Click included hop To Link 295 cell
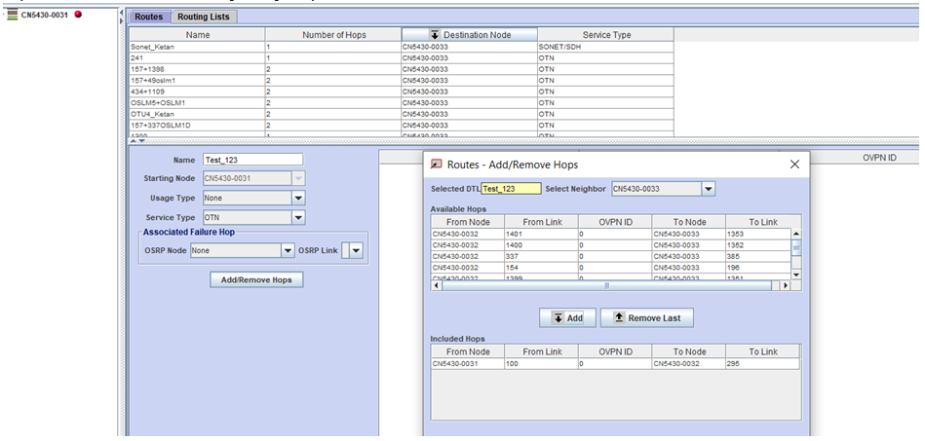 (x=762, y=364)
